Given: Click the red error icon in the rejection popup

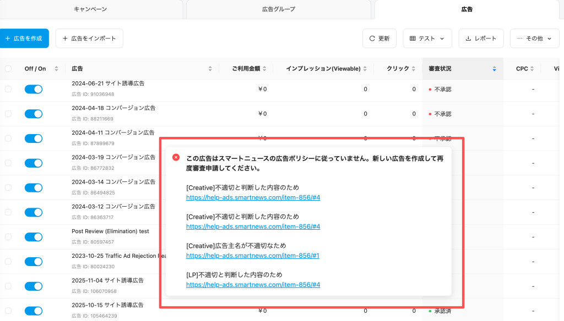Looking at the screenshot, I should pos(176,157).
